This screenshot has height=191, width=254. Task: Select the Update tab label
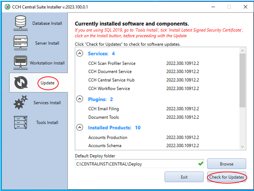pos(47,83)
